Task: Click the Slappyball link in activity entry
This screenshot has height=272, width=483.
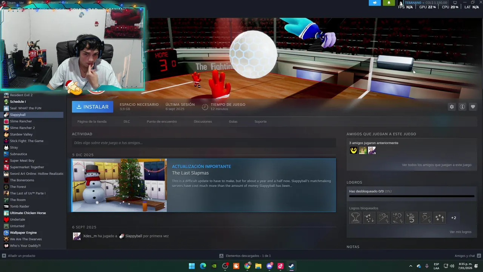Action: [x=134, y=236]
